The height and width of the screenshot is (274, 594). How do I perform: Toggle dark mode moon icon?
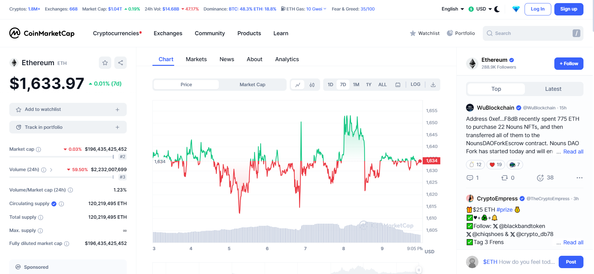[x=497, y=9]
